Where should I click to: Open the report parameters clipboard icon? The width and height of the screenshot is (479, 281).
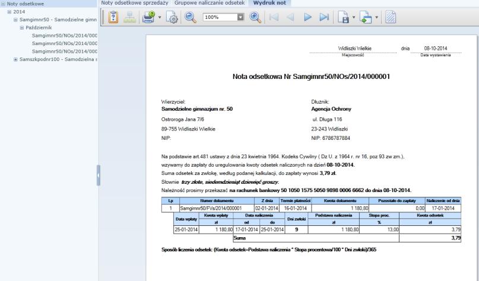pyautogui.click(x=113, y=17)
